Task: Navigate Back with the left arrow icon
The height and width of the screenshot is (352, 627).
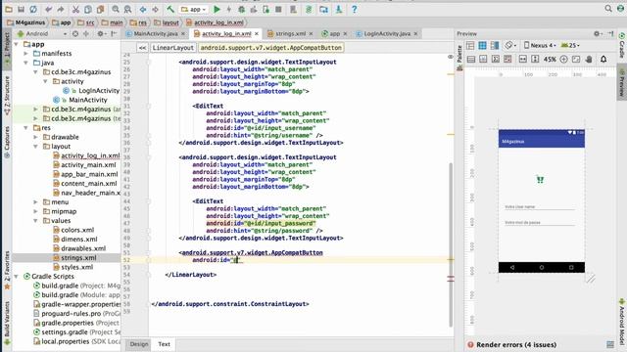Action: [x=143, y=9]
